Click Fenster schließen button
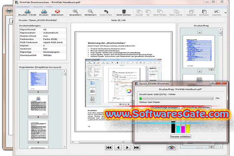The image size is (234, 156). coord(181,136)
